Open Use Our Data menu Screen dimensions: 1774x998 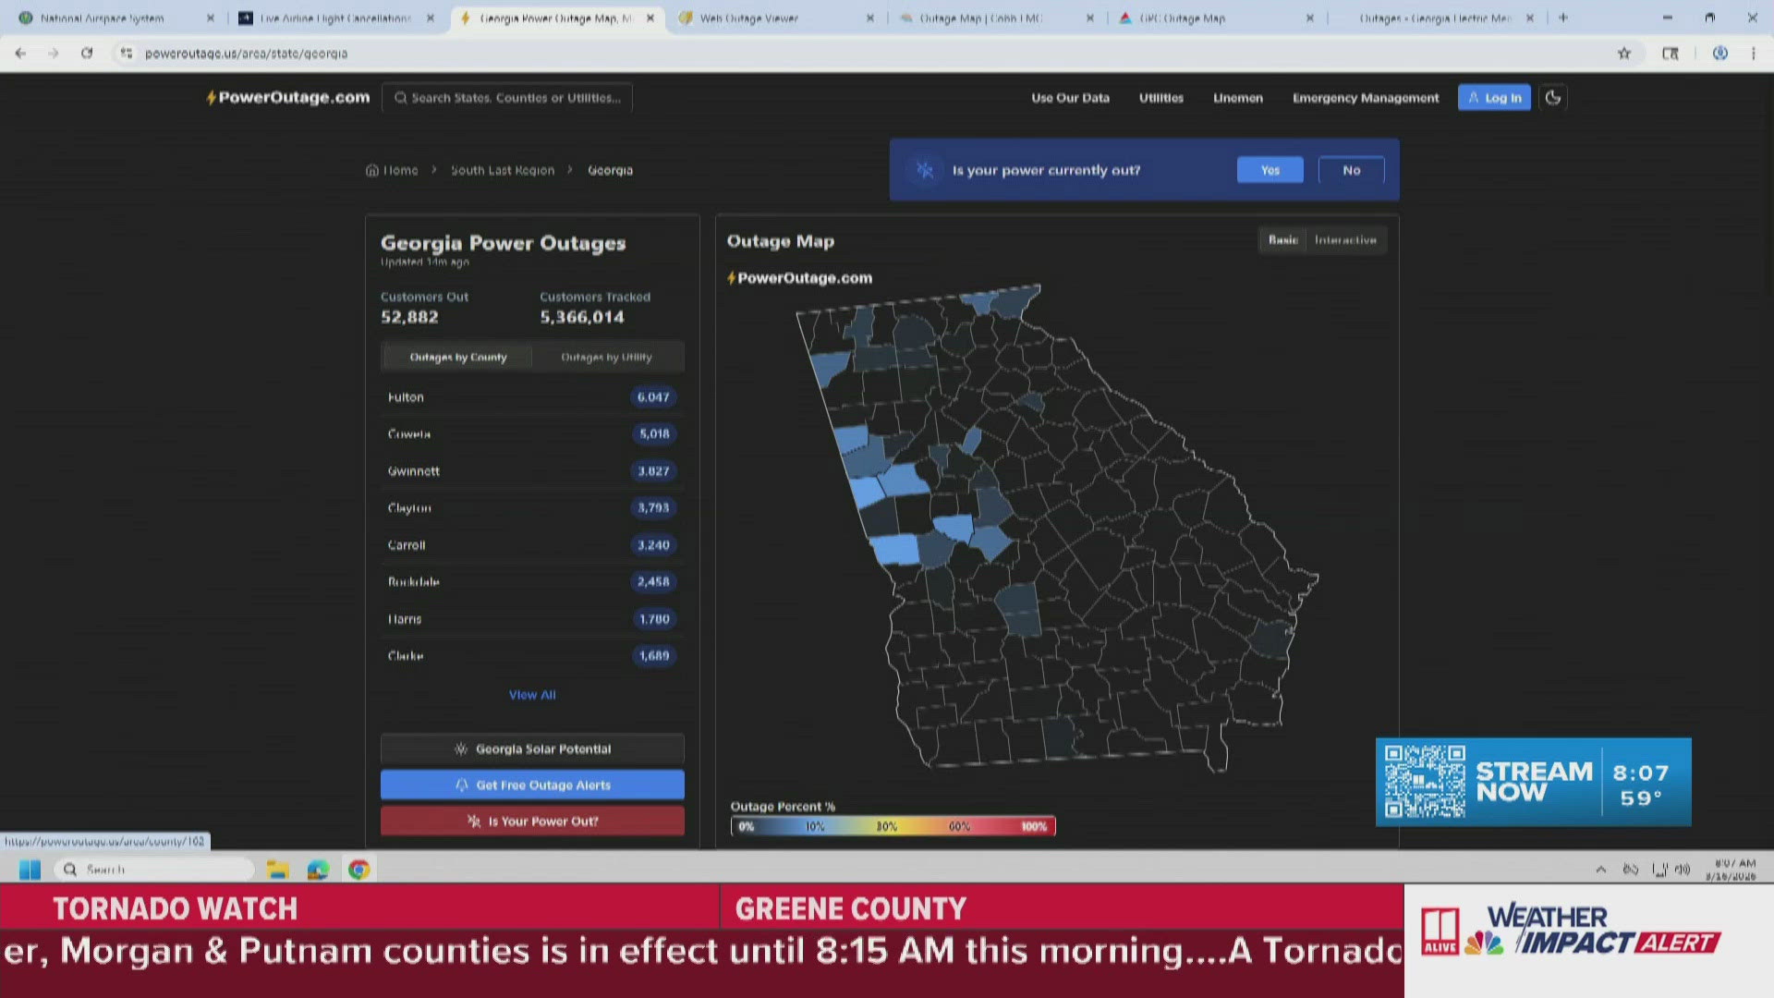click(1070, 98)
